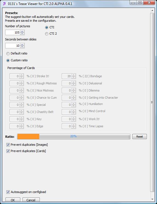Click the scrollbar up arrow
Viewport: 157px width, 204px height.
(152, 10)
